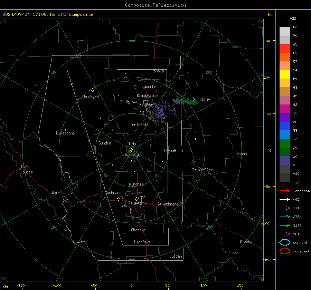The image size is (311, 290).
Task: Pick the green 31JP arrow symbol
Action: (x=285, y=225)
